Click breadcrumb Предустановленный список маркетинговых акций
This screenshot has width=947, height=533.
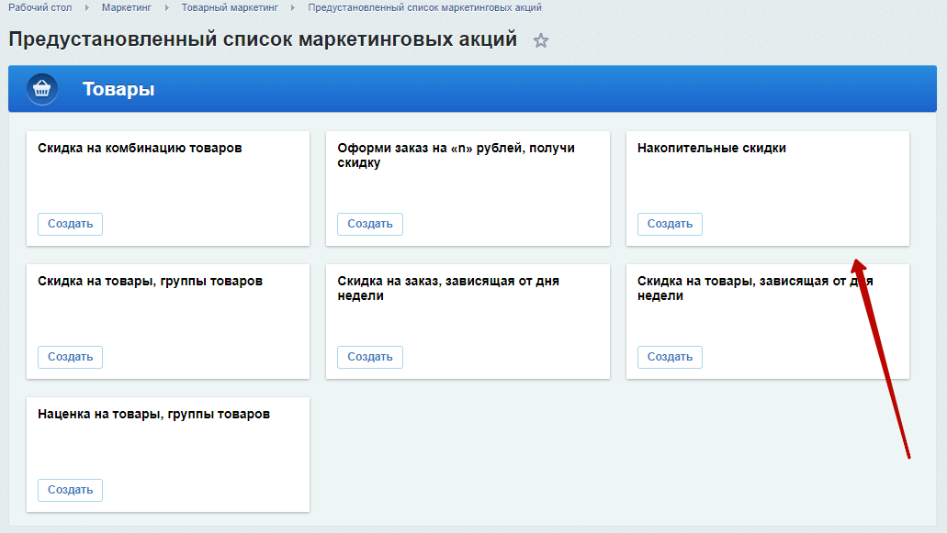(424, 8)
